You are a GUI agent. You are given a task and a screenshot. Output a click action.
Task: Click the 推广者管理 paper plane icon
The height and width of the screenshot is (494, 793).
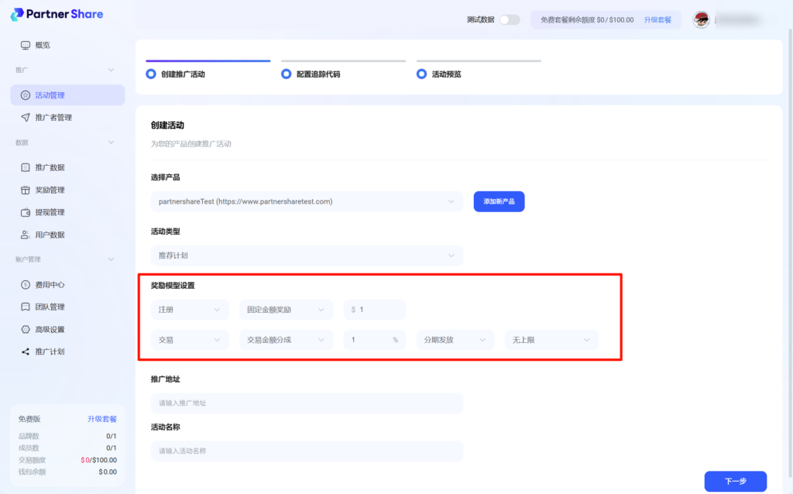tap(26, 118)
